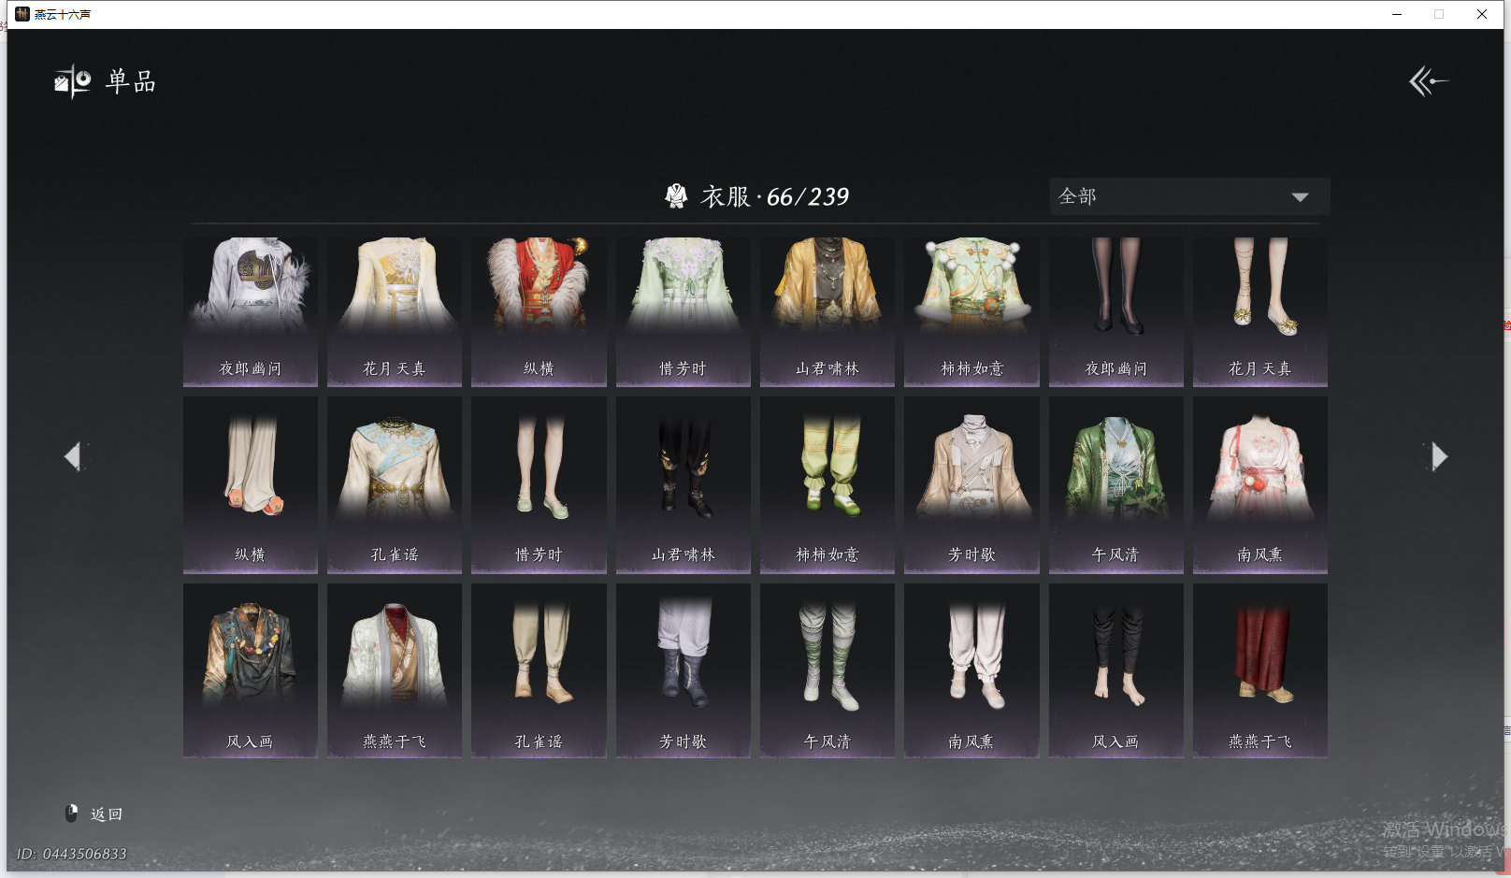Expand the dropdown arrow next to 全部

tap(1300, 197)
